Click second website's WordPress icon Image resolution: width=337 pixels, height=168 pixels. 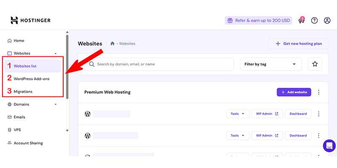[88, 136]
